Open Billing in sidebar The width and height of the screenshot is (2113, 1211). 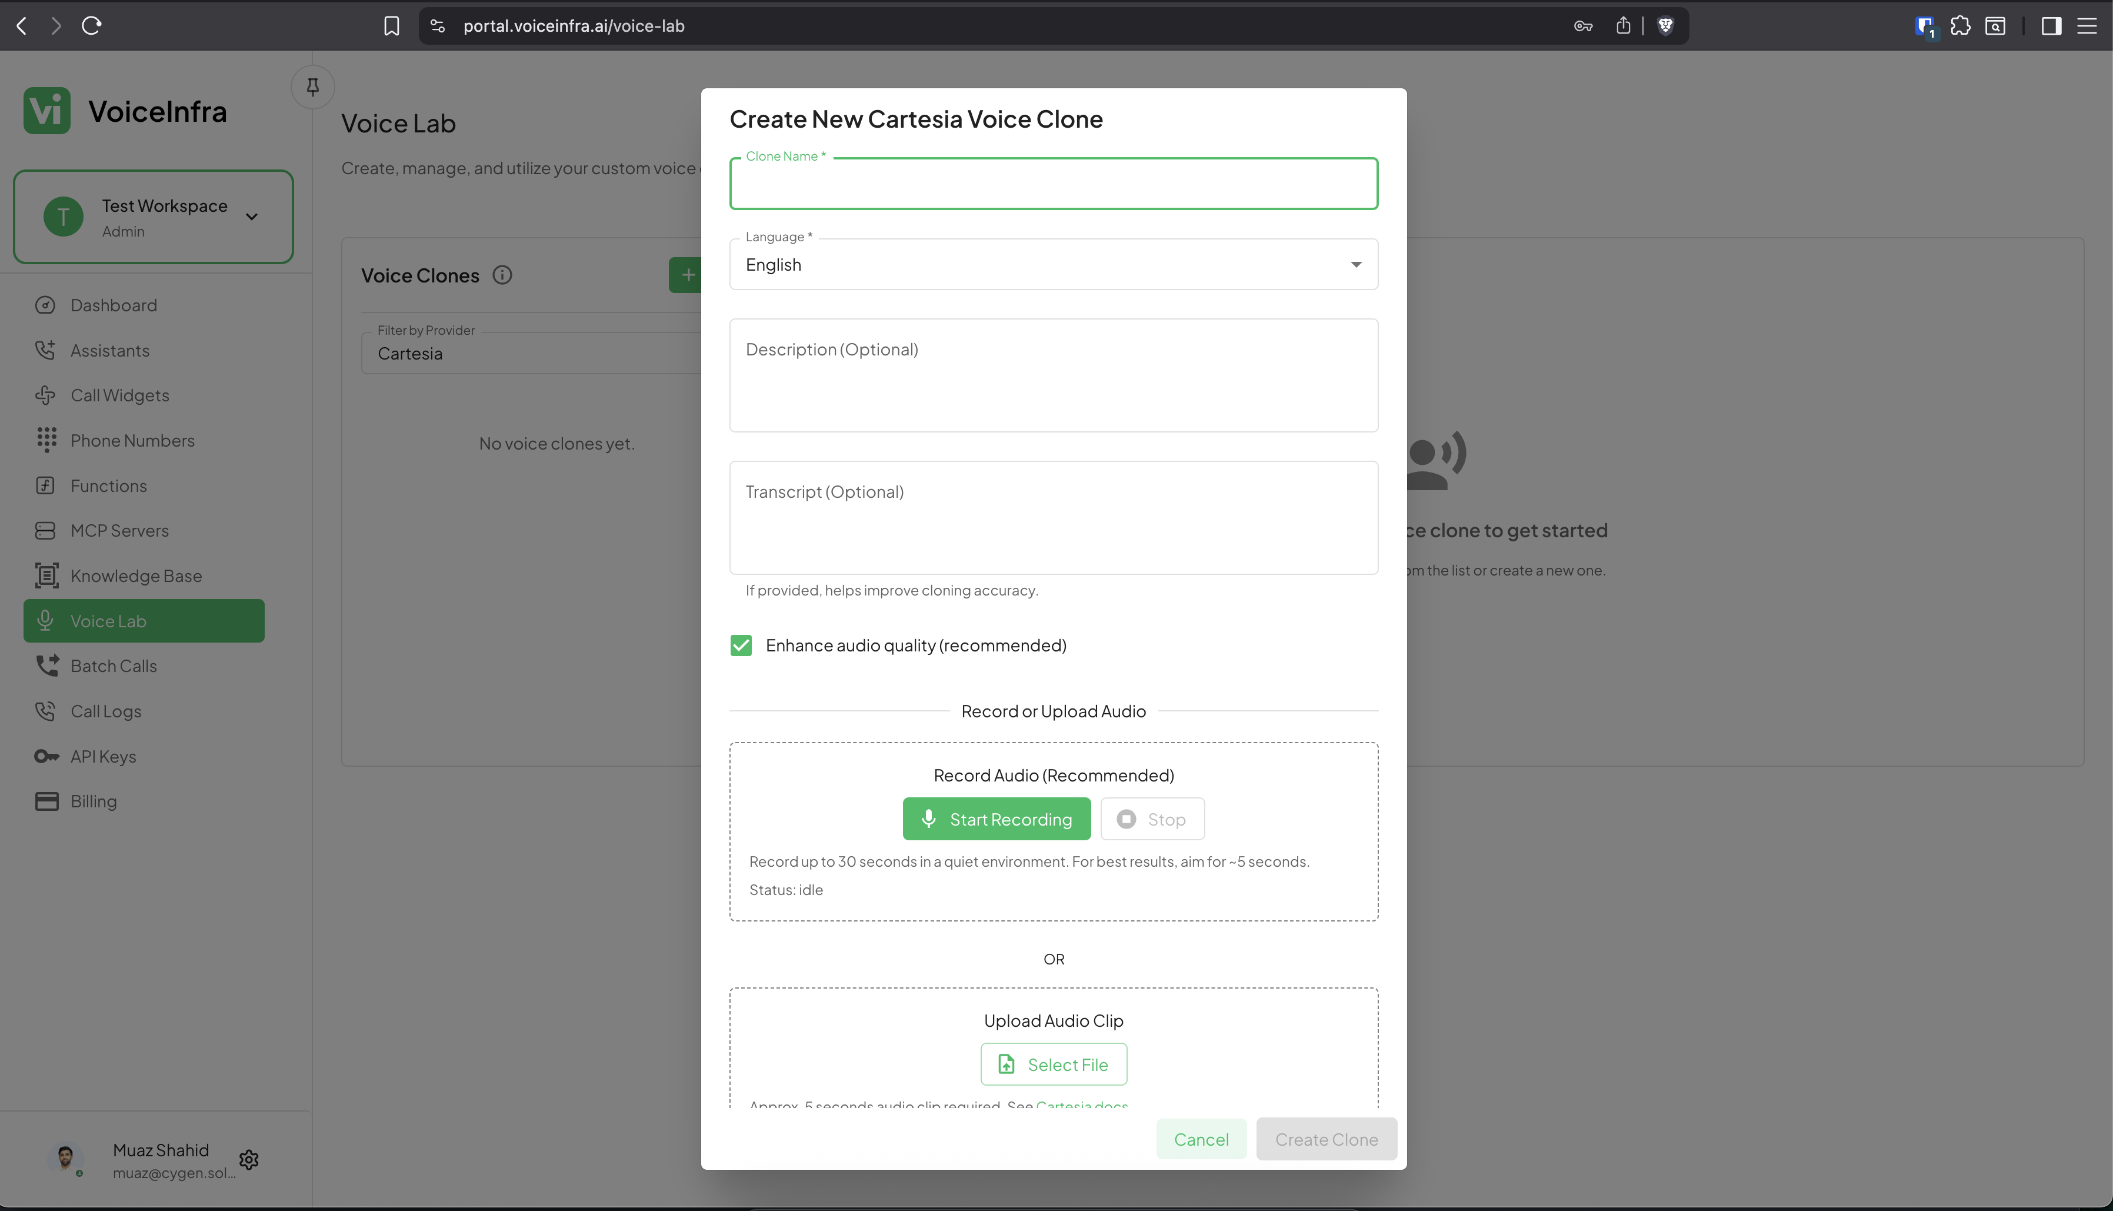(x=144, y=801)
